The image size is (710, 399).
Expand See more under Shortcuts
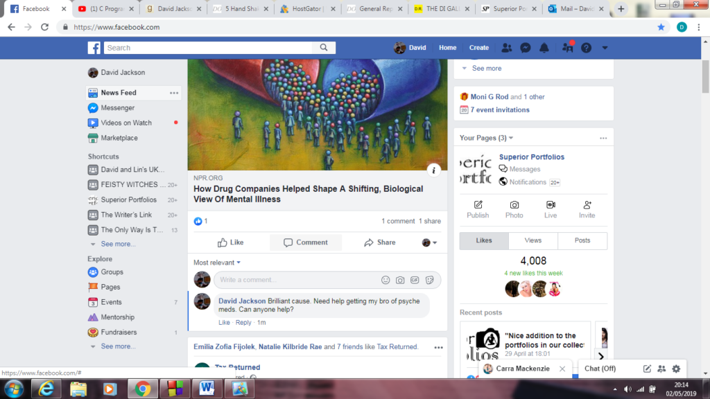(x=118, y=244)
